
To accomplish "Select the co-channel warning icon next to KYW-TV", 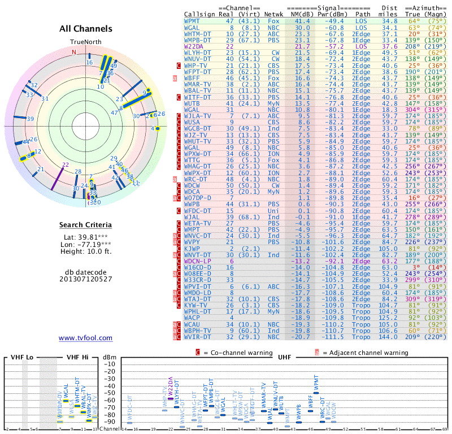I will pos(179,305).
